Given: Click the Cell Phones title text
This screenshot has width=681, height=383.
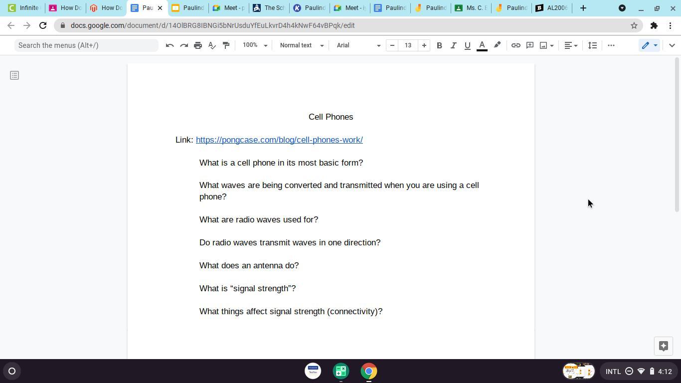Looking at the screenshot, I should click(331, 117).
